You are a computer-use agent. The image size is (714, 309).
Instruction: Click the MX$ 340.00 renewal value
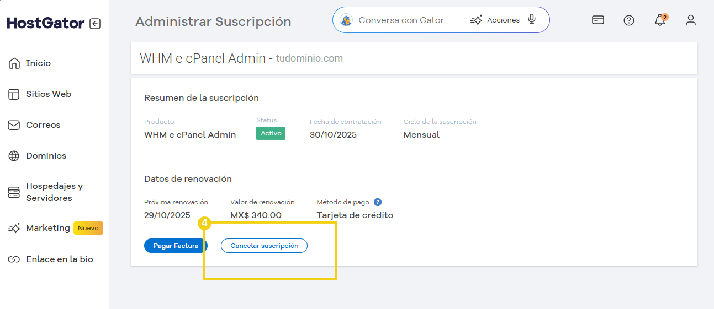[x=256, y=215]
